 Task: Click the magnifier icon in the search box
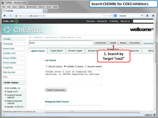click(142, 16)
